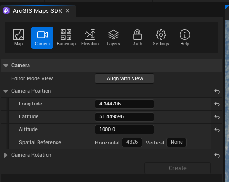Click the Latitude label
This screenshot has height=182, width=229.
tap(29, 116)
